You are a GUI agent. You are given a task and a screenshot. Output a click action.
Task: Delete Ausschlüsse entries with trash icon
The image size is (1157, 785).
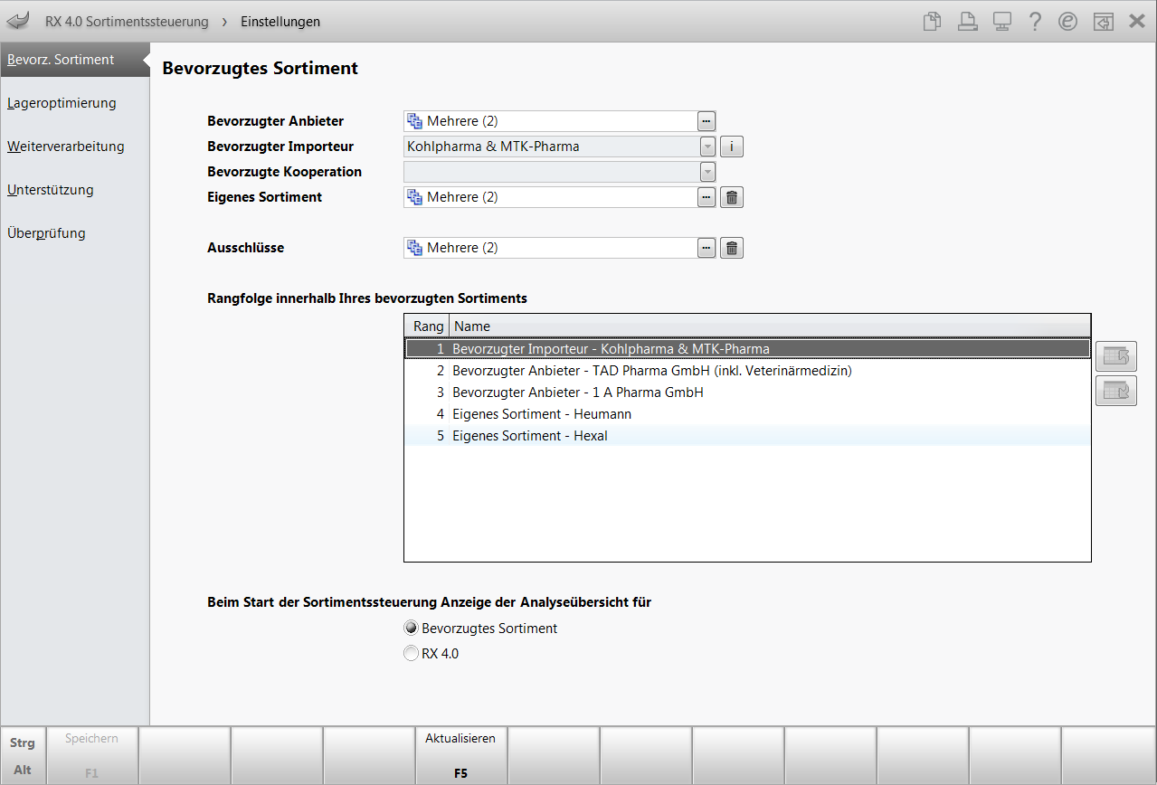[732, 248]
